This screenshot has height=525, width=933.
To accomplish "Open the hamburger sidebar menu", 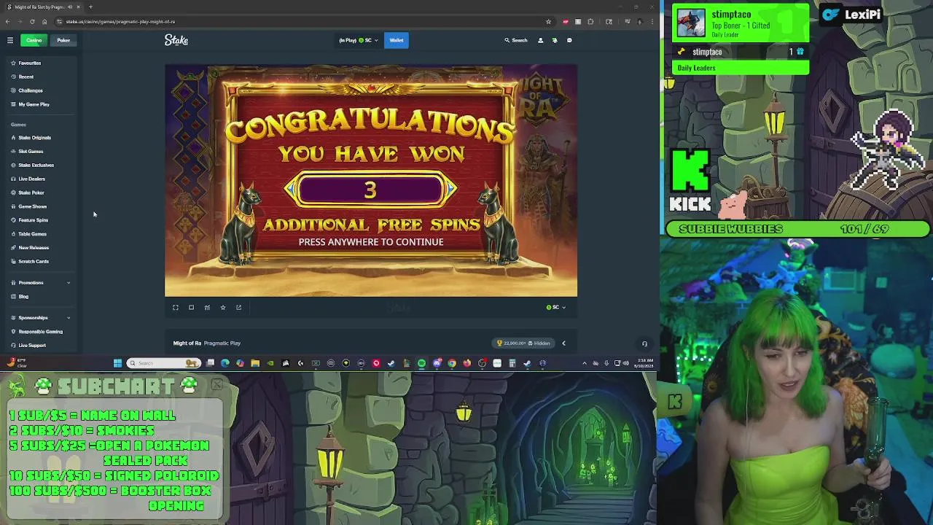I will (x=10, y=40).
